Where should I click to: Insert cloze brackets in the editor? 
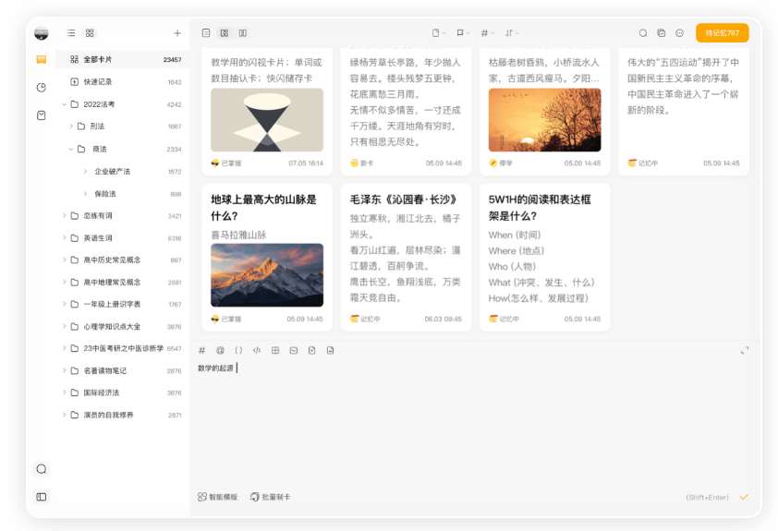[238, 351]
